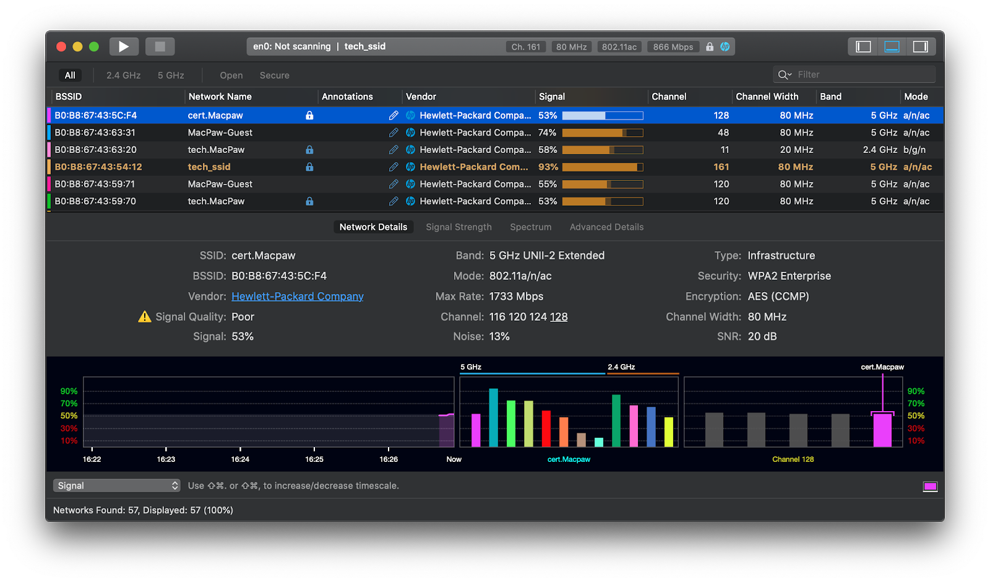Viewport: 990px width, 582px height.
Task: Select BSSID B0:B8:67:43:59:71 row
Action: 495,184
